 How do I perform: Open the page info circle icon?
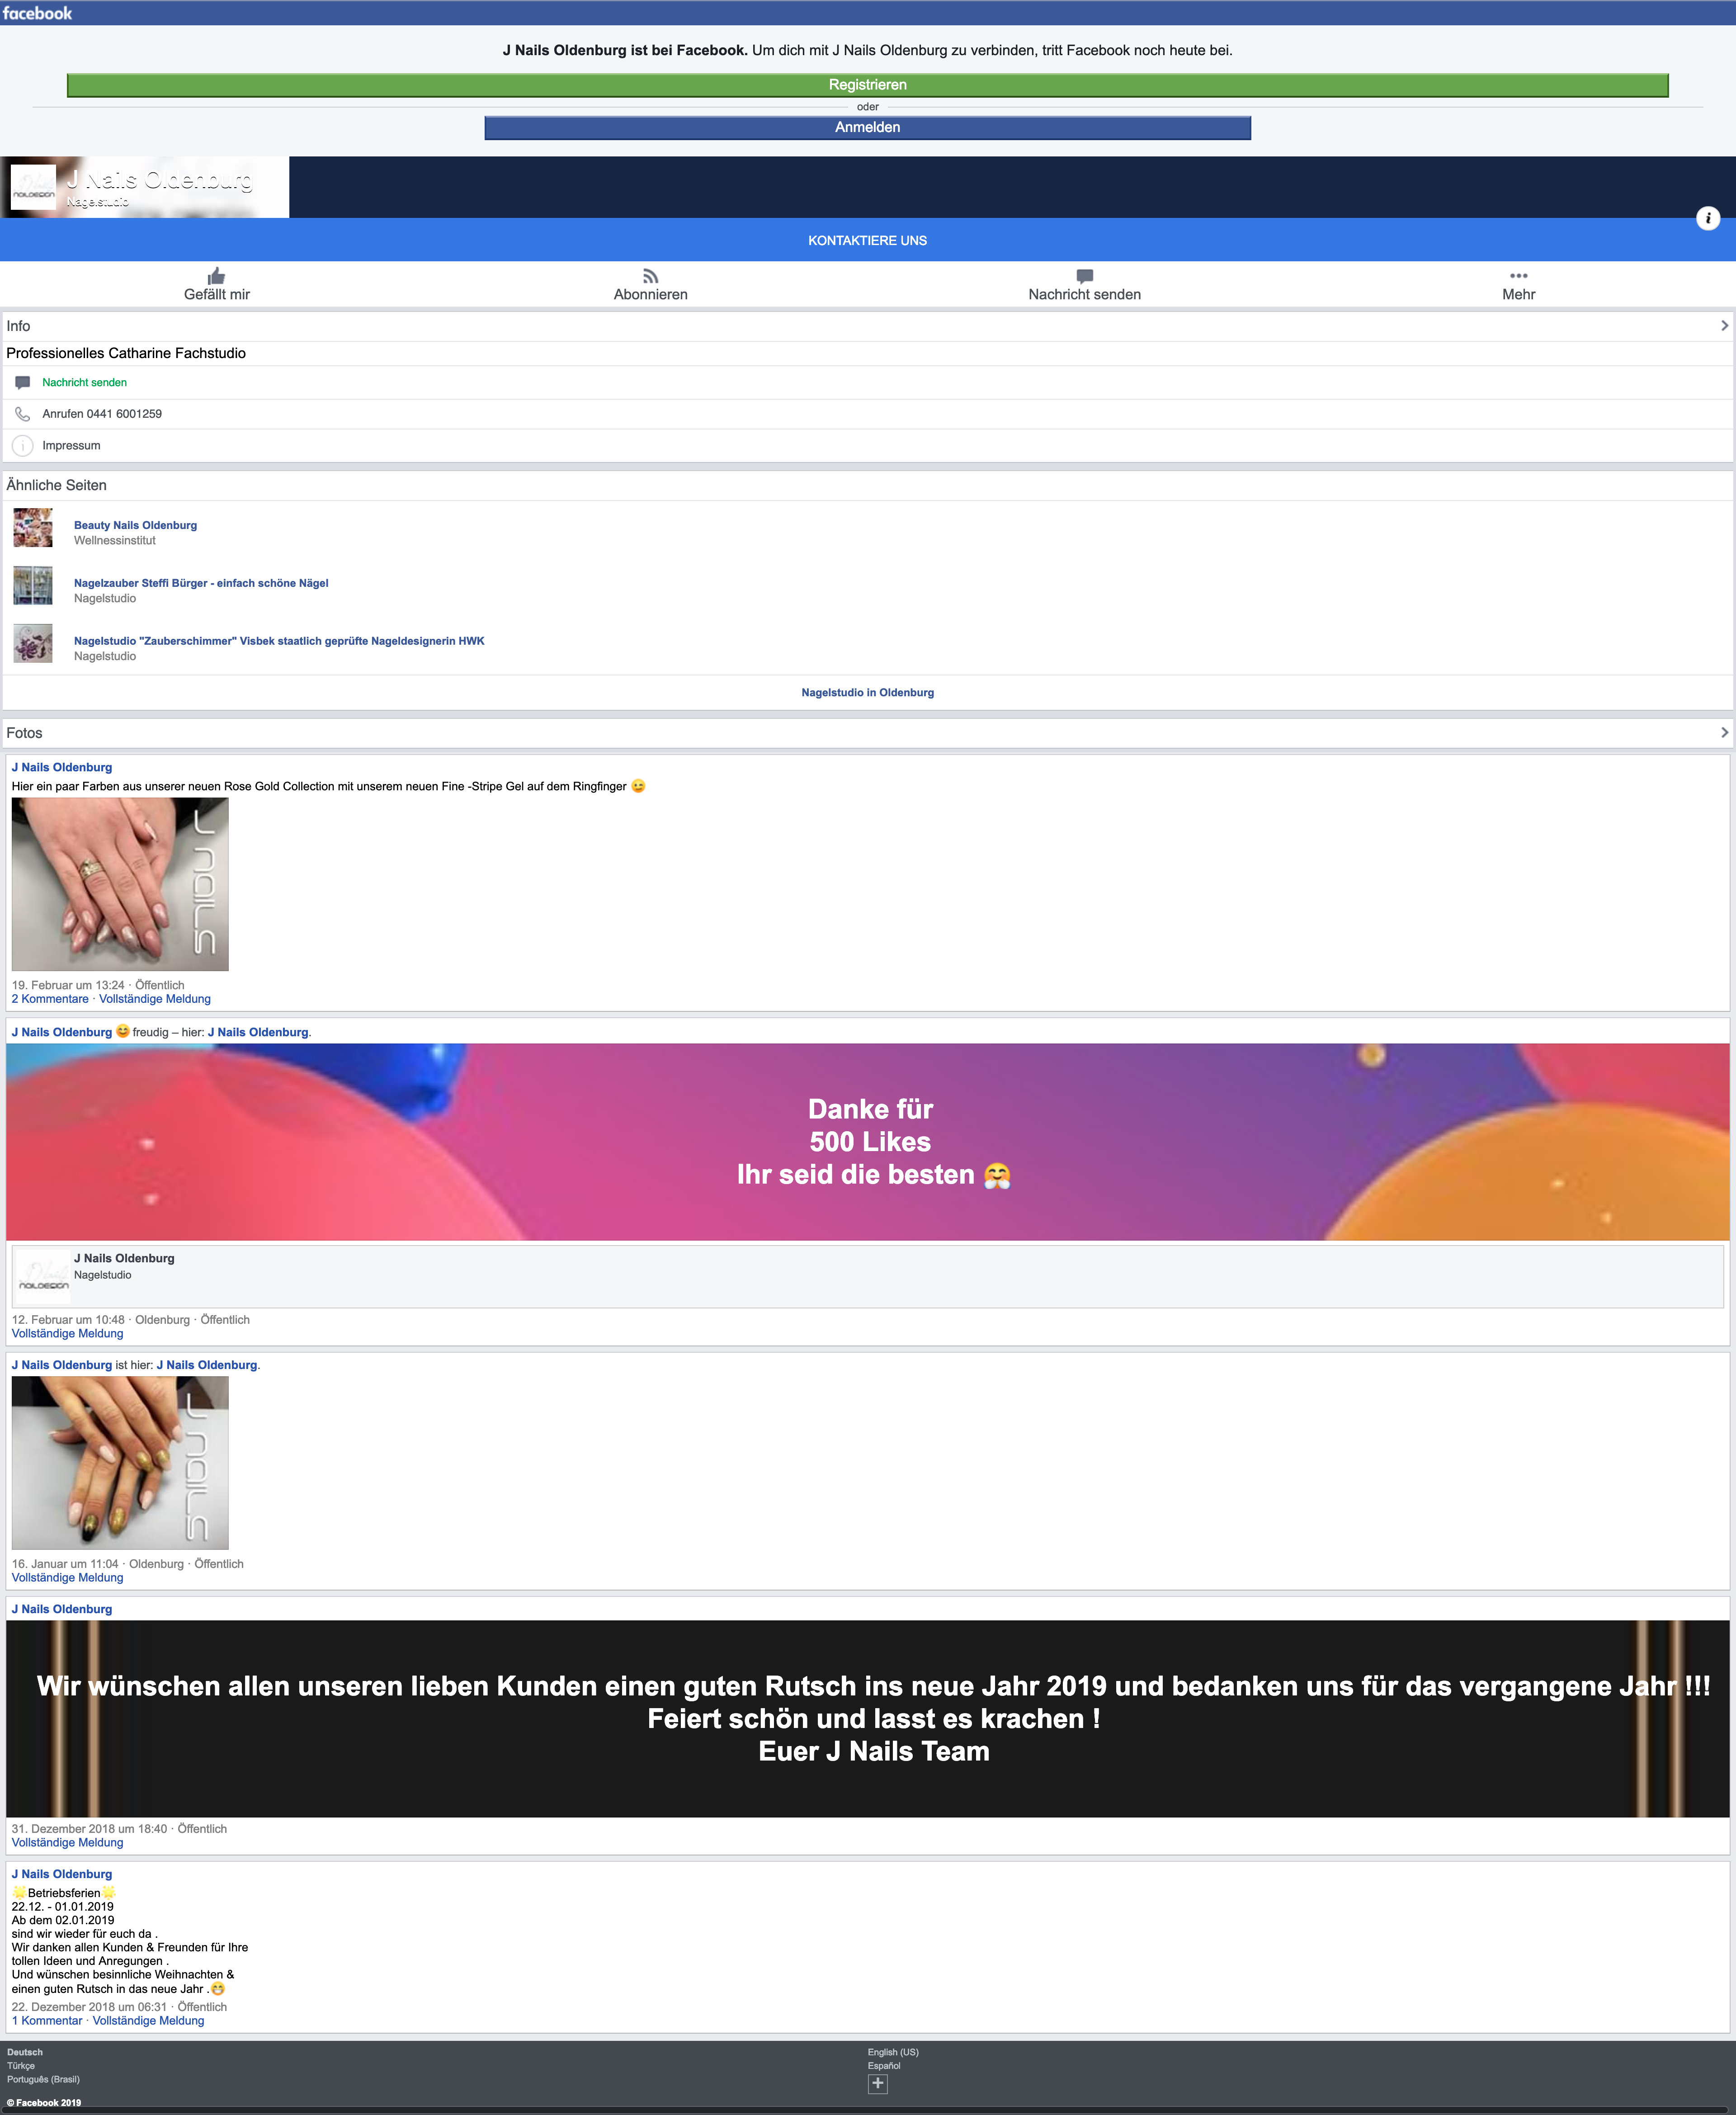click(1708, 218)
